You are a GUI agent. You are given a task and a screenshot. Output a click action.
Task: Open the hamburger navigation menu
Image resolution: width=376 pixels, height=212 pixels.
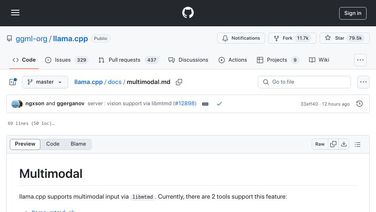tap(15, 13)
